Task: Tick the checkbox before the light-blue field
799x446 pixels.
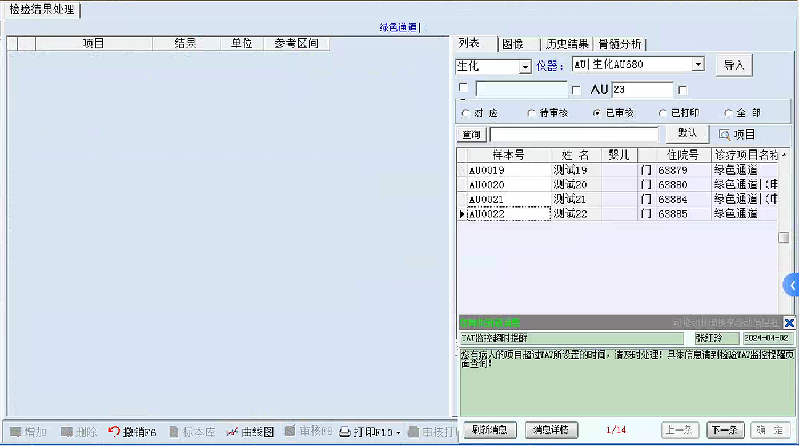Action: (463, 88)
